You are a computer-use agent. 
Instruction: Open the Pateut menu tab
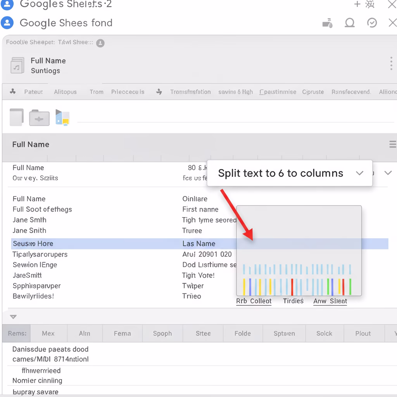tap(33, 92)
